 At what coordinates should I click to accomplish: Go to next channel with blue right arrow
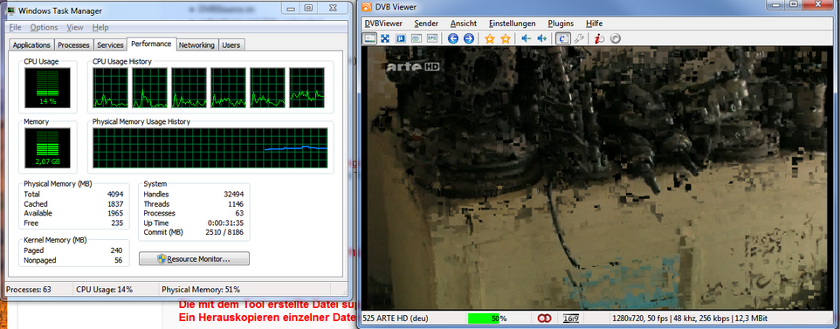click(468, 38)
